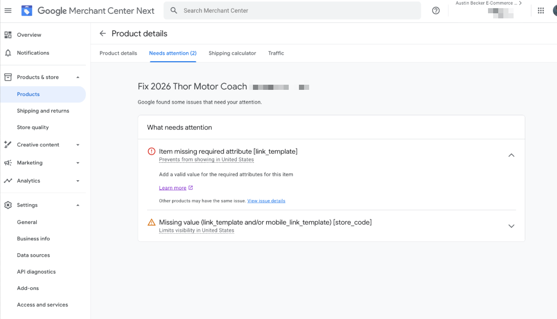This screenshot has width=557, height=319.
Task: Collapse the link_template issue chevron
Action: [511, 155]
